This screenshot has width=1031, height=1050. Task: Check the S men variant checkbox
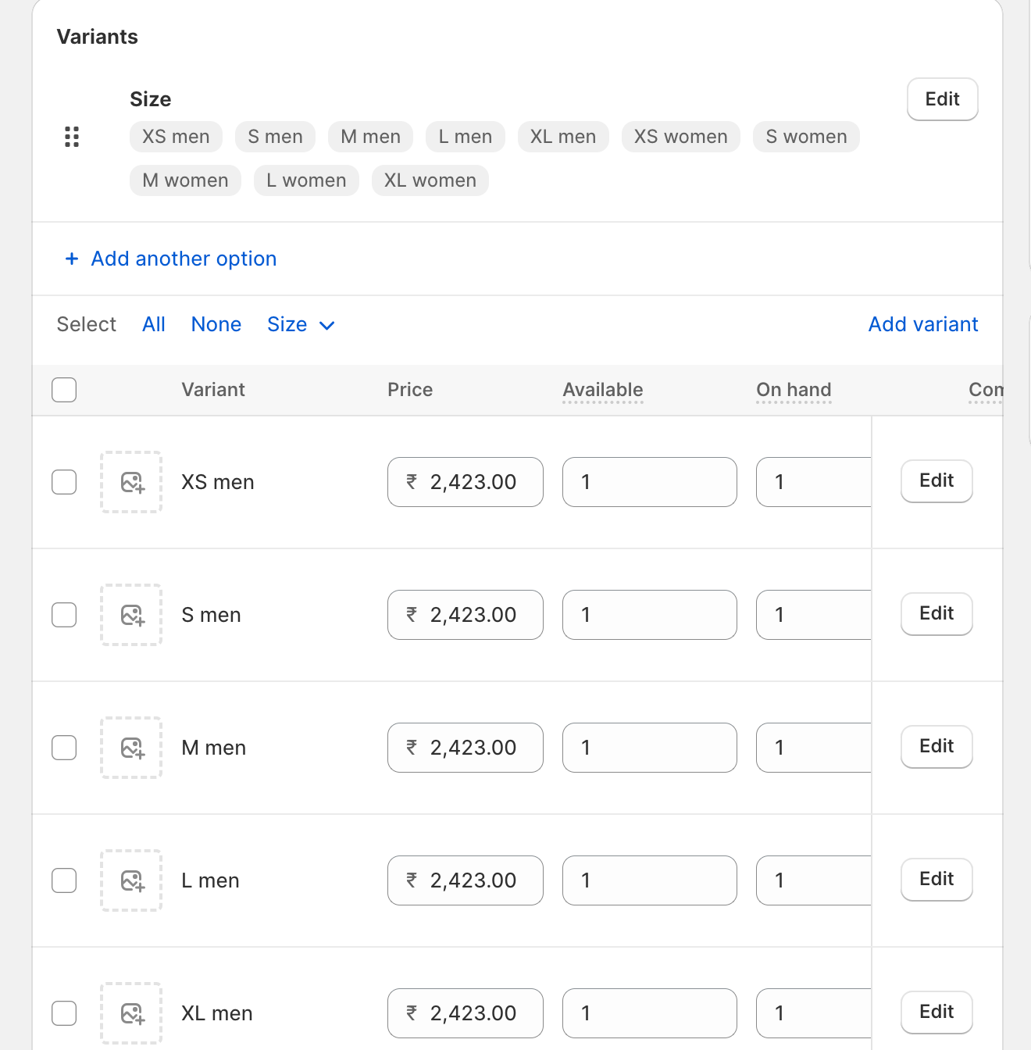[64, 615]
